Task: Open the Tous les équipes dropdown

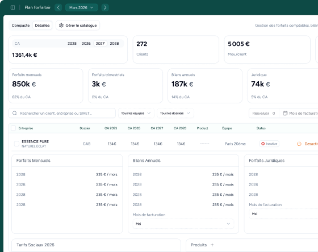Action: (x=136, y=113)
